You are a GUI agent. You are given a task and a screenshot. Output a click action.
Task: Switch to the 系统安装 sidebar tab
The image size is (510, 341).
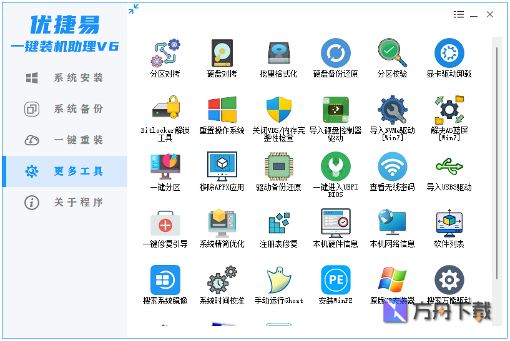click(65, 78)
